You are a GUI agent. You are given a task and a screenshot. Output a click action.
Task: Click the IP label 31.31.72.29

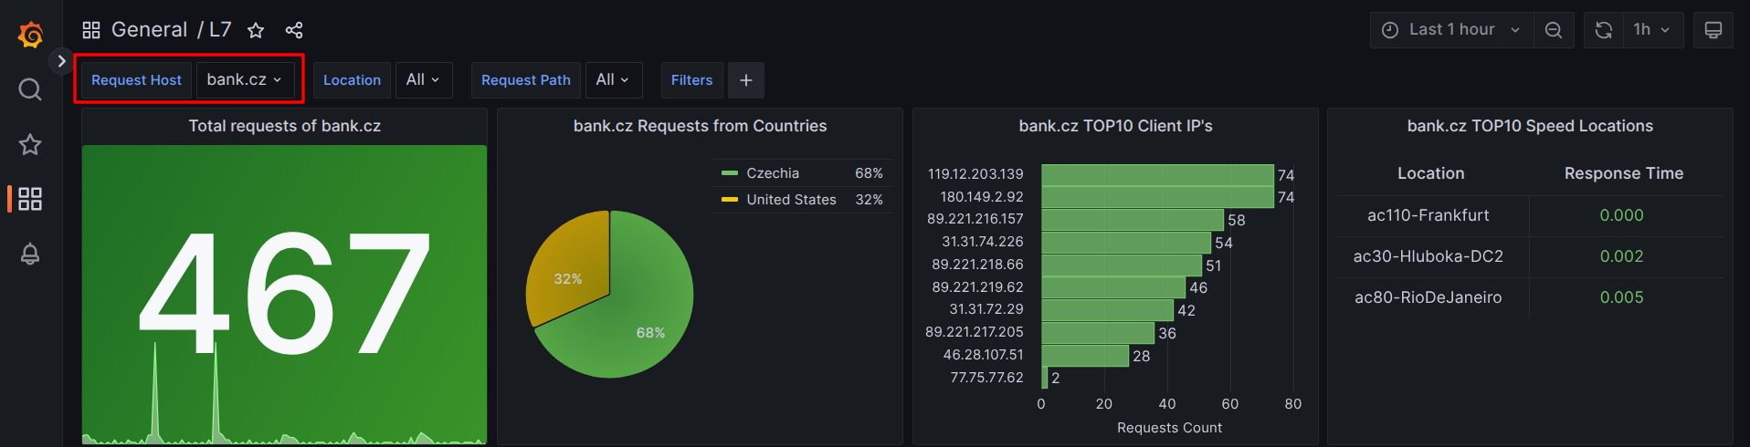986,309
